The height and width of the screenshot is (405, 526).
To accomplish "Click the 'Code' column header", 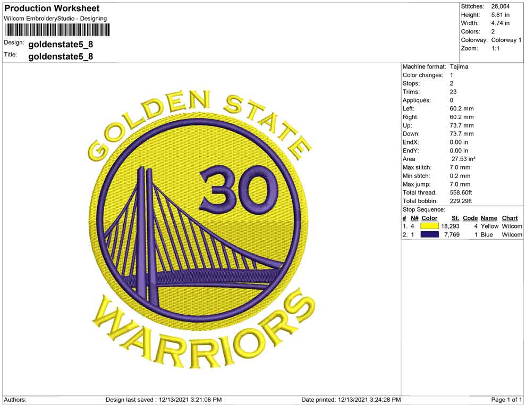I will 470,218.
